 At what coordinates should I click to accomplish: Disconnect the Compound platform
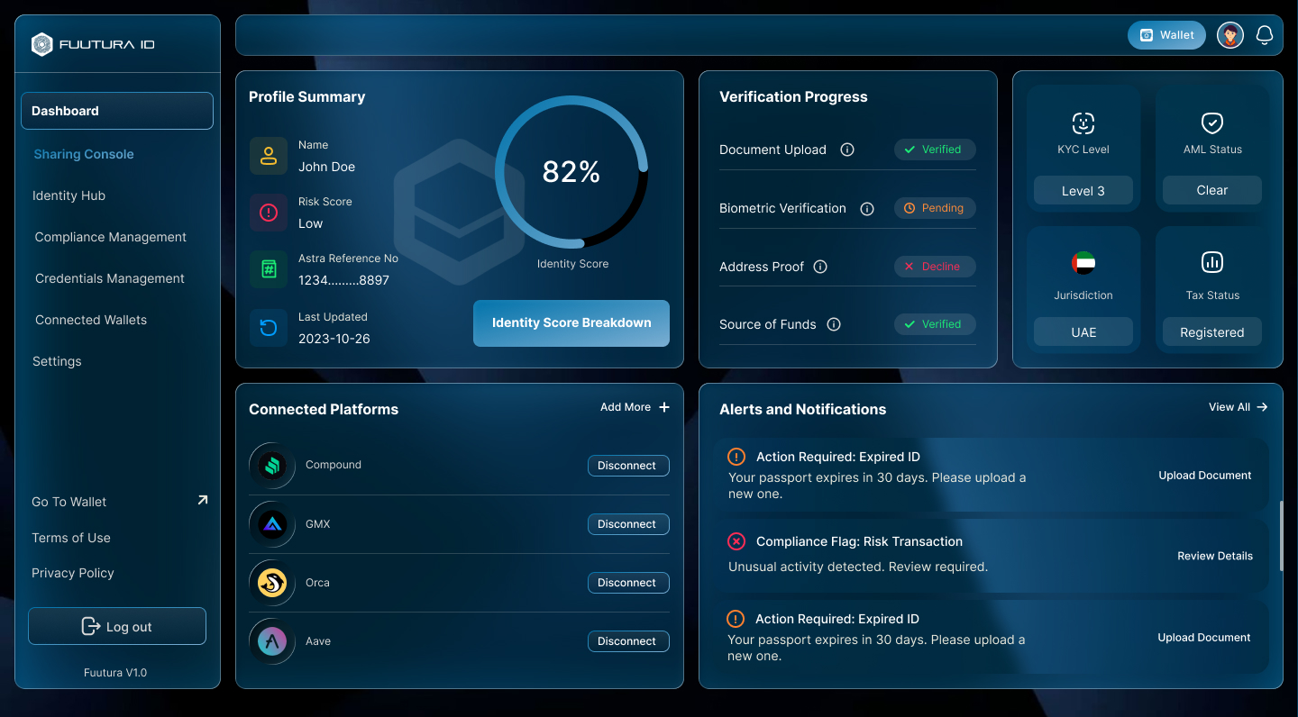[x=628, y=466]
